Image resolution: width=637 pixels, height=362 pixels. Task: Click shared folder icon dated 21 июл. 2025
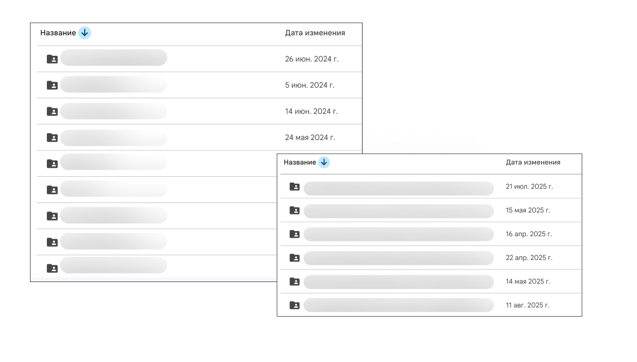coord(295,187)
